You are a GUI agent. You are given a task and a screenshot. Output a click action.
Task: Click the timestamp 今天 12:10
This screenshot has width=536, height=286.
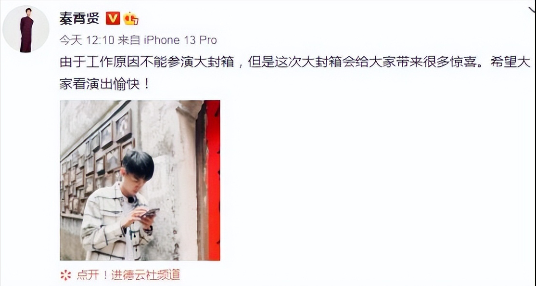click(x=87, y=40)
